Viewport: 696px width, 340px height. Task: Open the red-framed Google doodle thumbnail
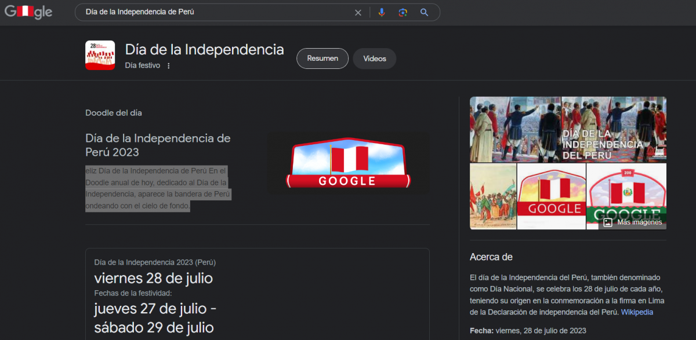pos(551,196)
